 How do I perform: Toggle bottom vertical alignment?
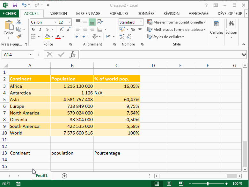click(x=92, y=22)
